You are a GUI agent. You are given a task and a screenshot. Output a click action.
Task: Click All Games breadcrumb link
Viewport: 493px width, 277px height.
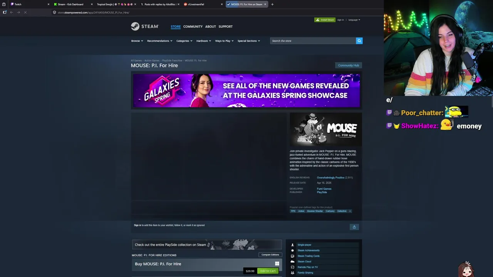coord(136,60)
